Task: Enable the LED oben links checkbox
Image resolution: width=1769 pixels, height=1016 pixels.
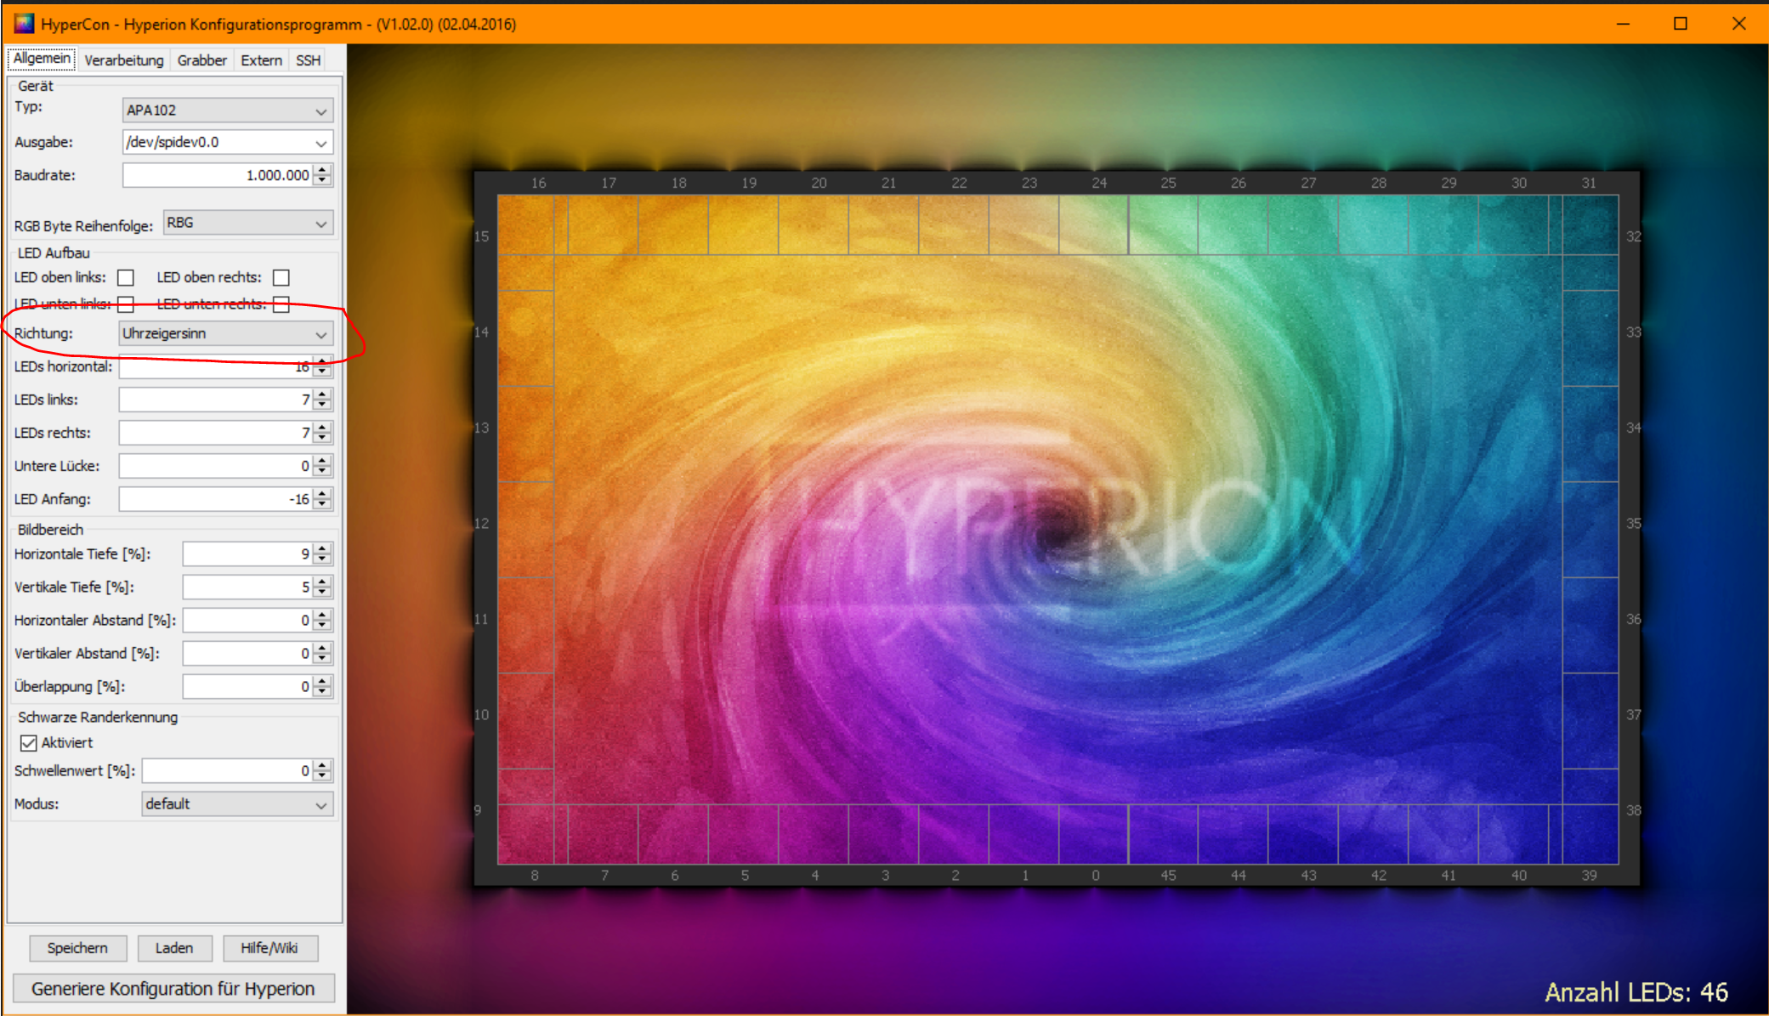Action: (126, 278)
